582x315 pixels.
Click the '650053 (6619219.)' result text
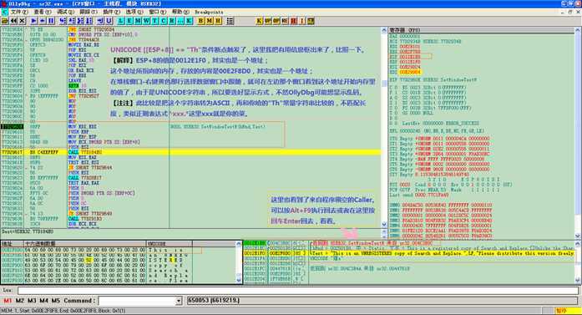[x=214, y=300]
